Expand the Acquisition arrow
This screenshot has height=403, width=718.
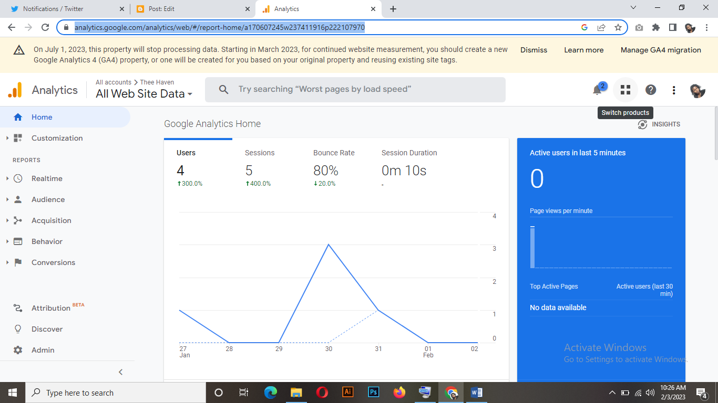(x=7, y=220)
